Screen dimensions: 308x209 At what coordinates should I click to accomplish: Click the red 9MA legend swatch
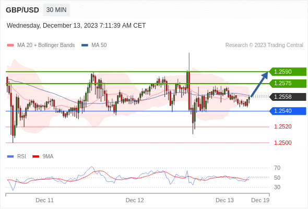tap(35, 157)
